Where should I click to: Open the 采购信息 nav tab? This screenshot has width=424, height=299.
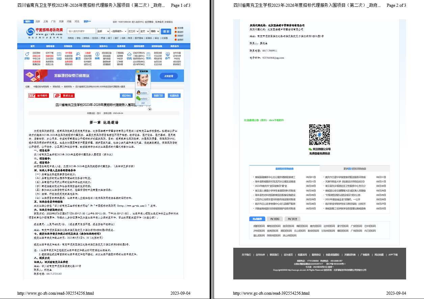click(x=68, y=46)
